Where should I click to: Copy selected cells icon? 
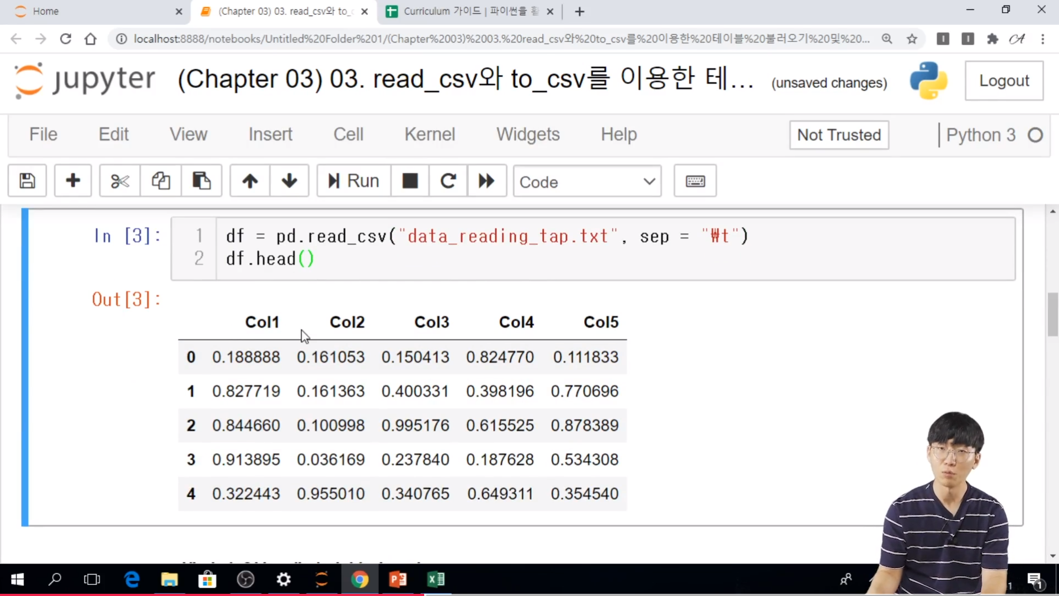click(x=161, y=181)
